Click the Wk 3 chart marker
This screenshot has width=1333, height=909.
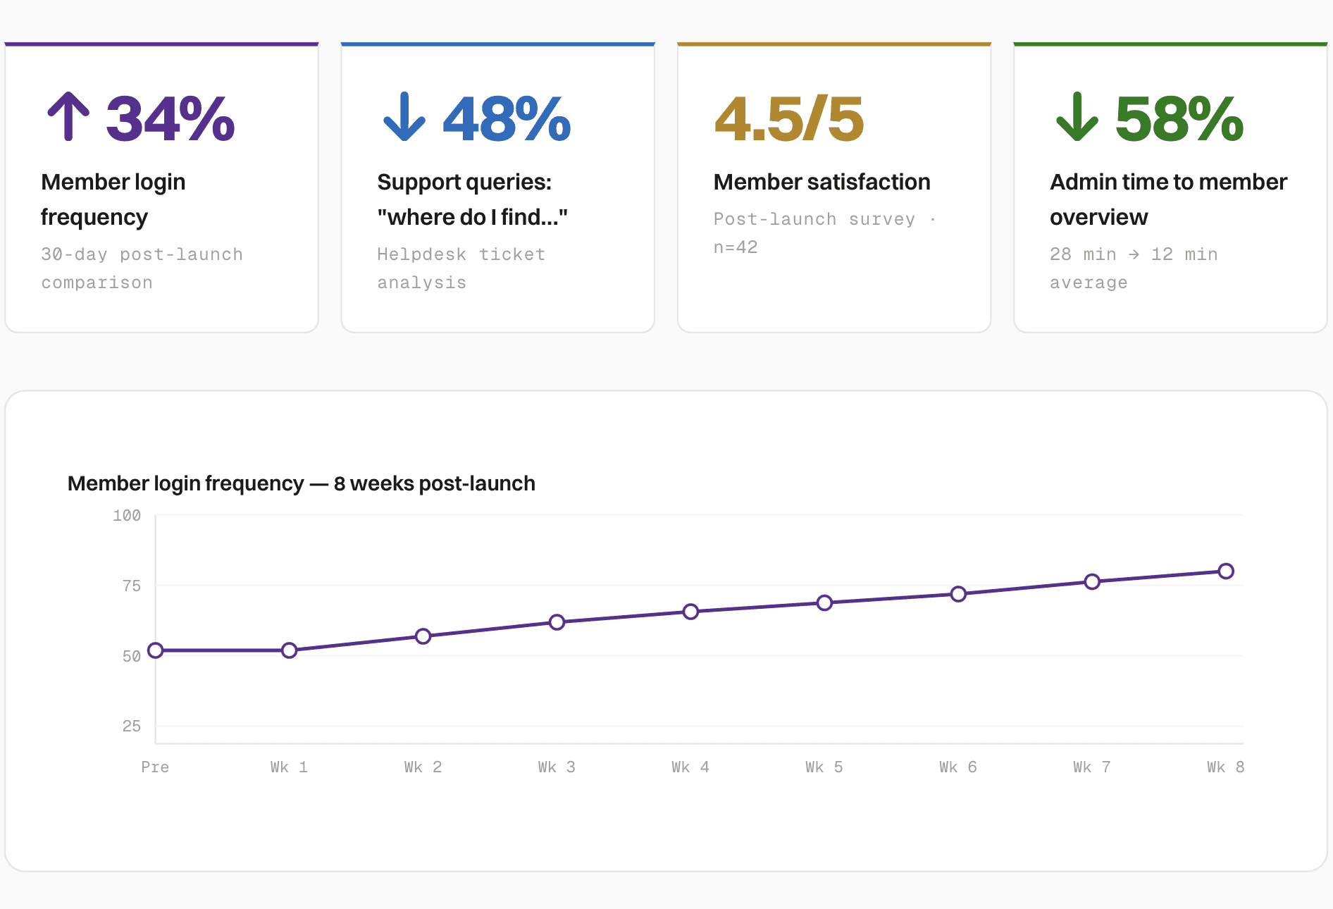(x=557, y=622)
